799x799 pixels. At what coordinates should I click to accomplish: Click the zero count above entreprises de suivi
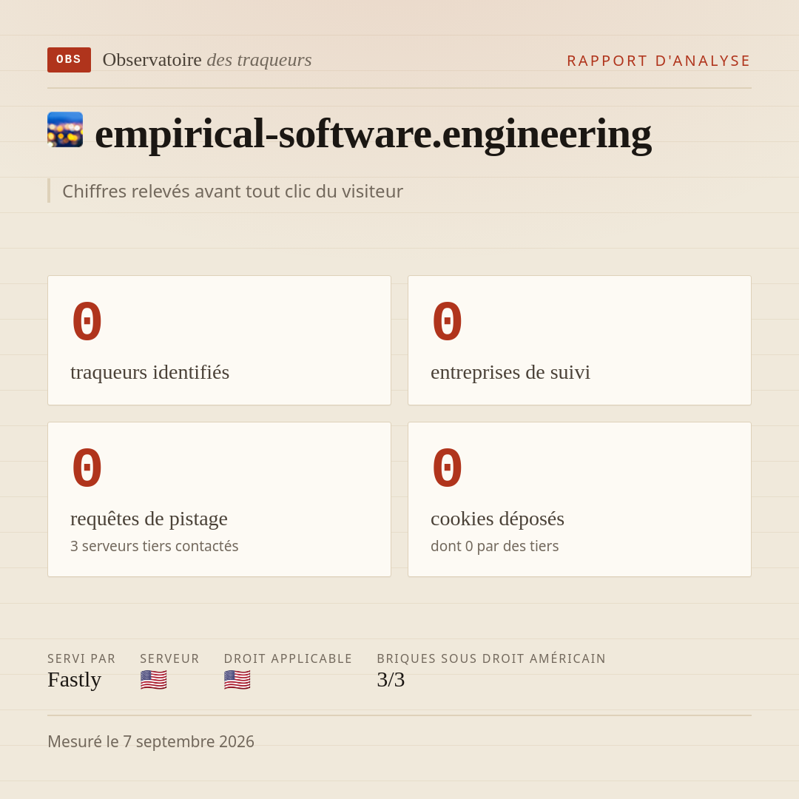click(x=448, y=322)
